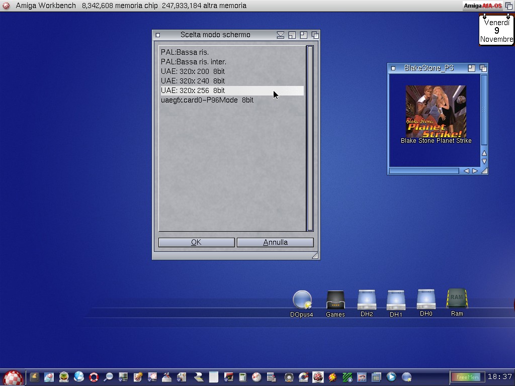
Task: Launch the Blake Stone Planet Strike game icon
Action: point(436,112)
